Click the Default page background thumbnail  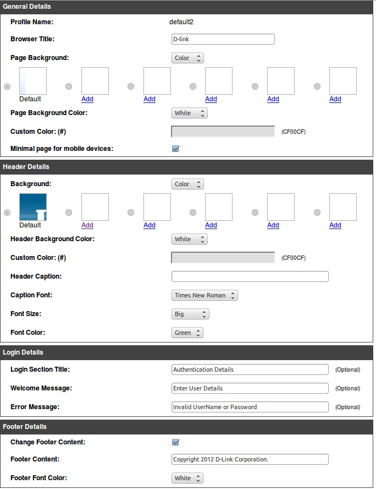[x=33, y=81]
